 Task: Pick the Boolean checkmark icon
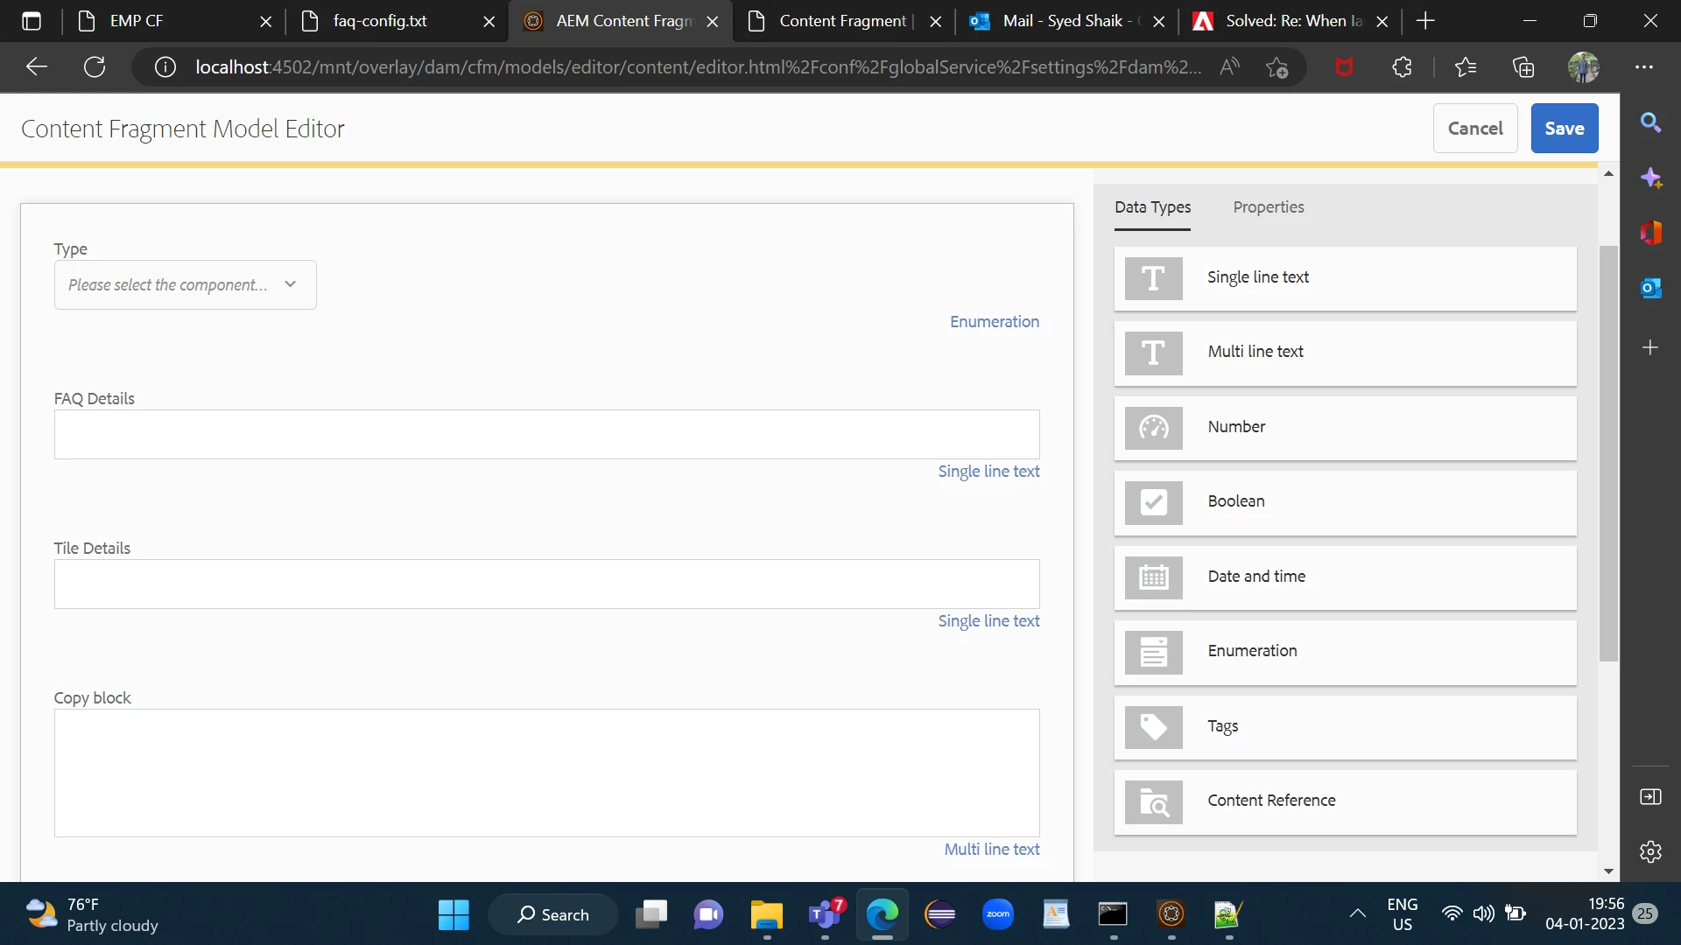click(1153, 502)
